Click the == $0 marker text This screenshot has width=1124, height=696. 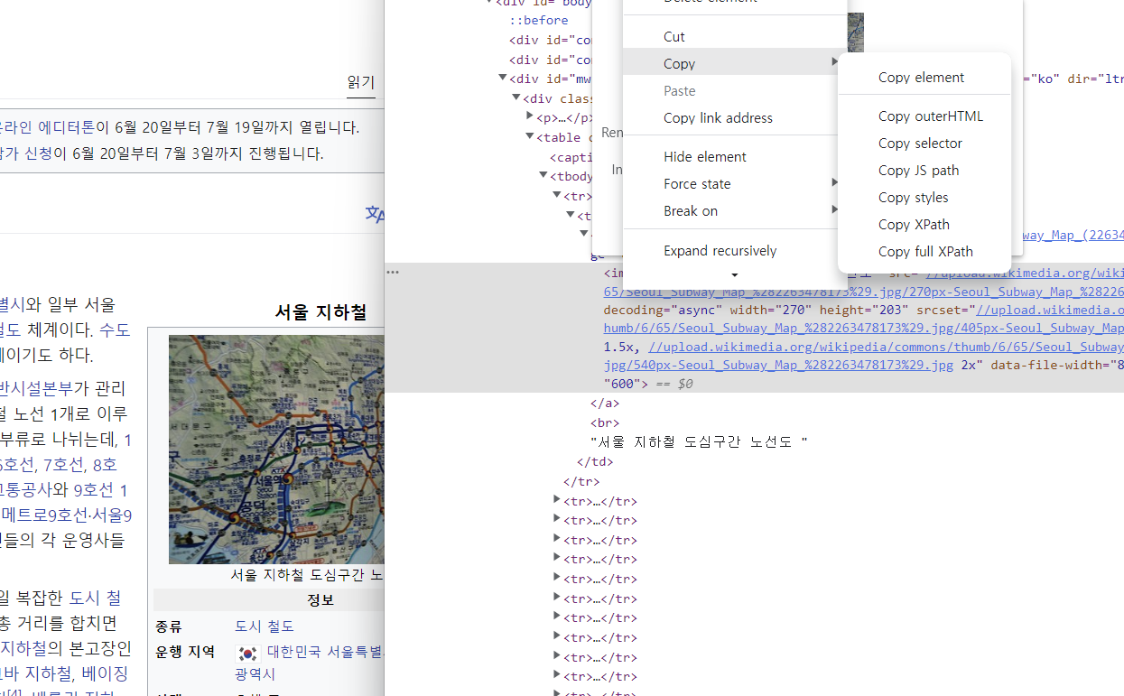click(x=673, y=384)
